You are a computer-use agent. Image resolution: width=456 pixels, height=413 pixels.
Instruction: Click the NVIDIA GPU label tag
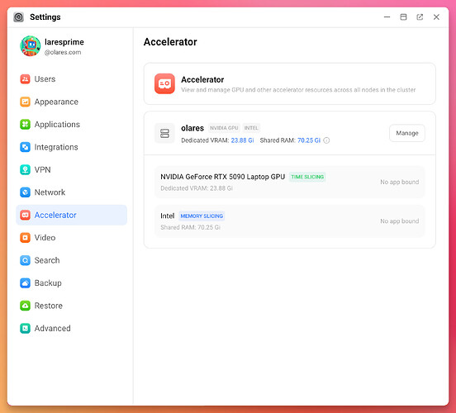click(x=224, y=128)
